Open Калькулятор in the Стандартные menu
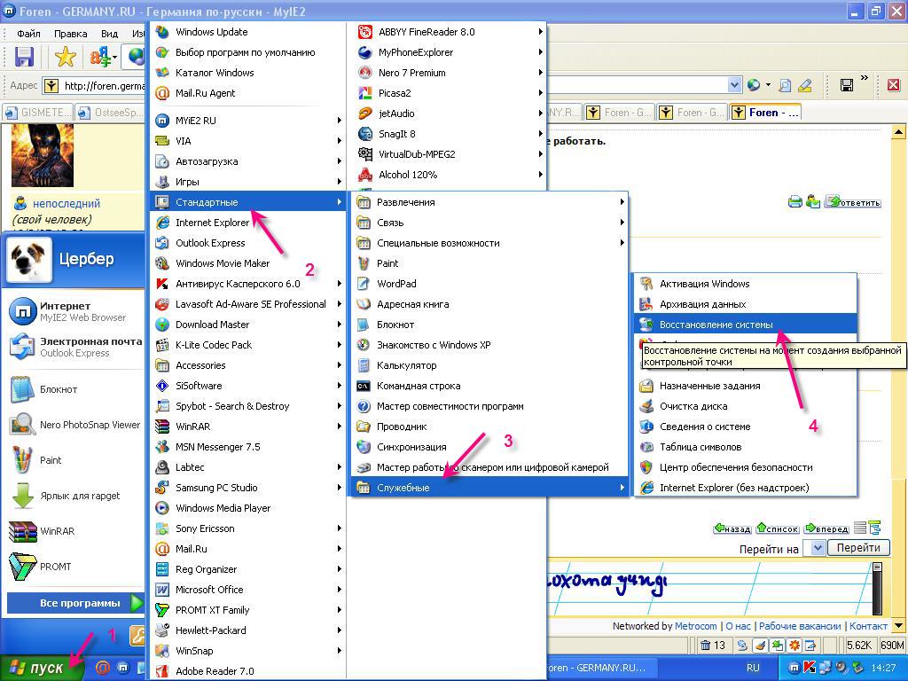Screen dimensions: 908x681 click(406, 365)
